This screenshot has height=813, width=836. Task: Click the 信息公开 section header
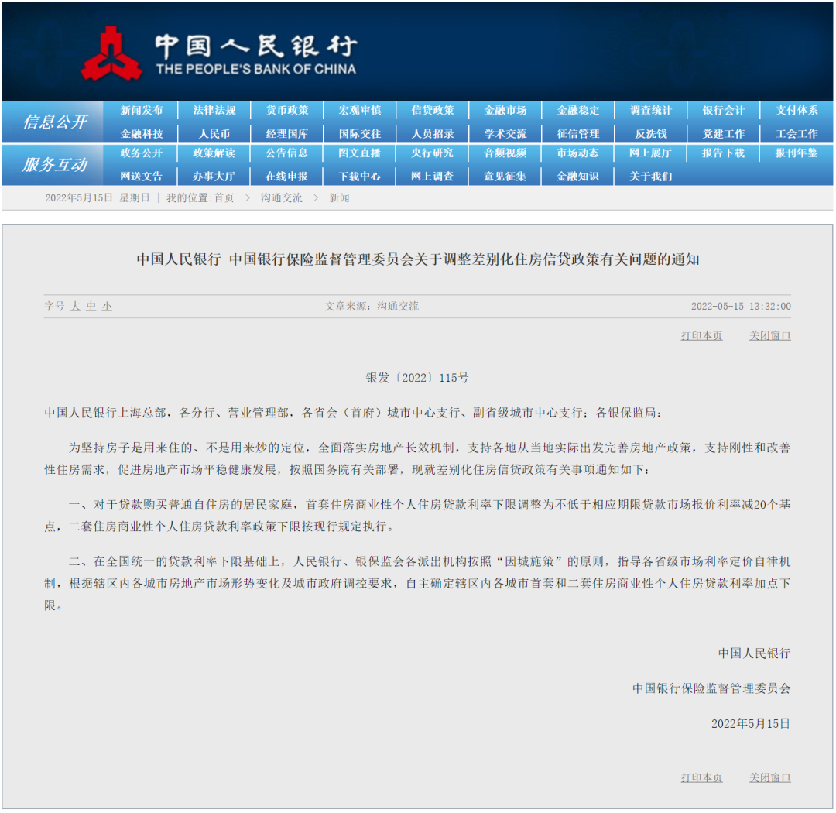click(x=54, y=122)
